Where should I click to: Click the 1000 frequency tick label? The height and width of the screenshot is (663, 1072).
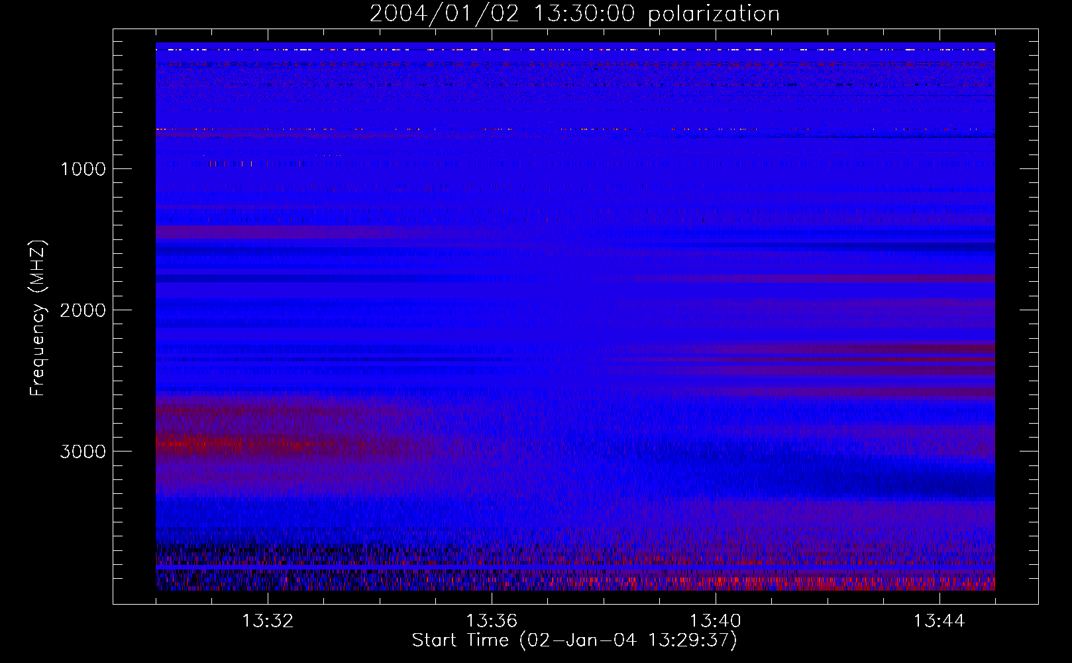coord(83,169)
